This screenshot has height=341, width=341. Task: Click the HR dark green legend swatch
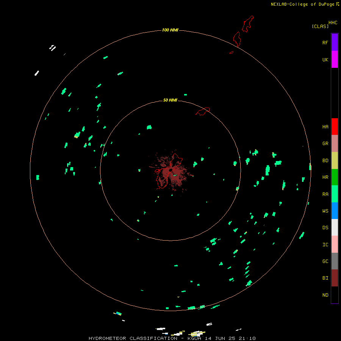335,177
